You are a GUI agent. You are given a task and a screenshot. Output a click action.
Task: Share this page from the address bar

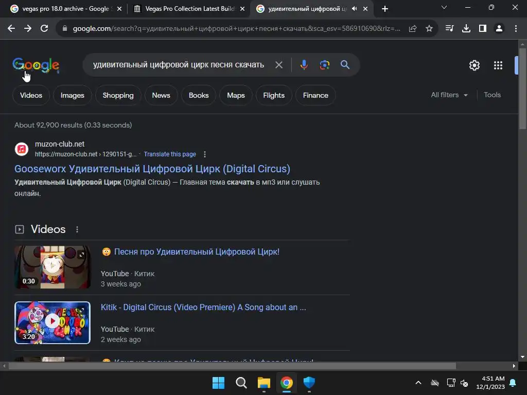coord(413,29)
